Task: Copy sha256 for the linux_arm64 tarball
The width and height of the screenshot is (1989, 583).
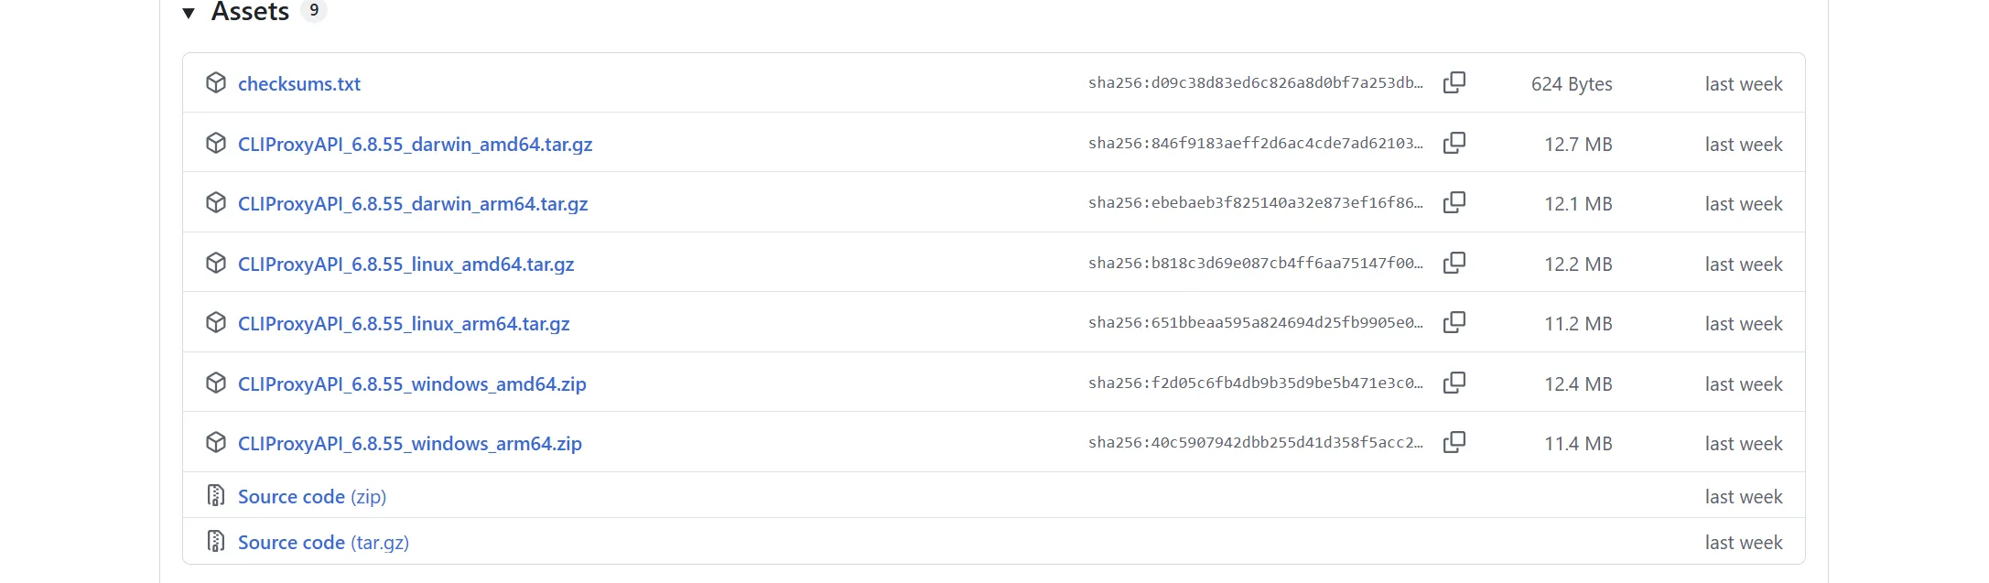Action: tap(1454, 323)
